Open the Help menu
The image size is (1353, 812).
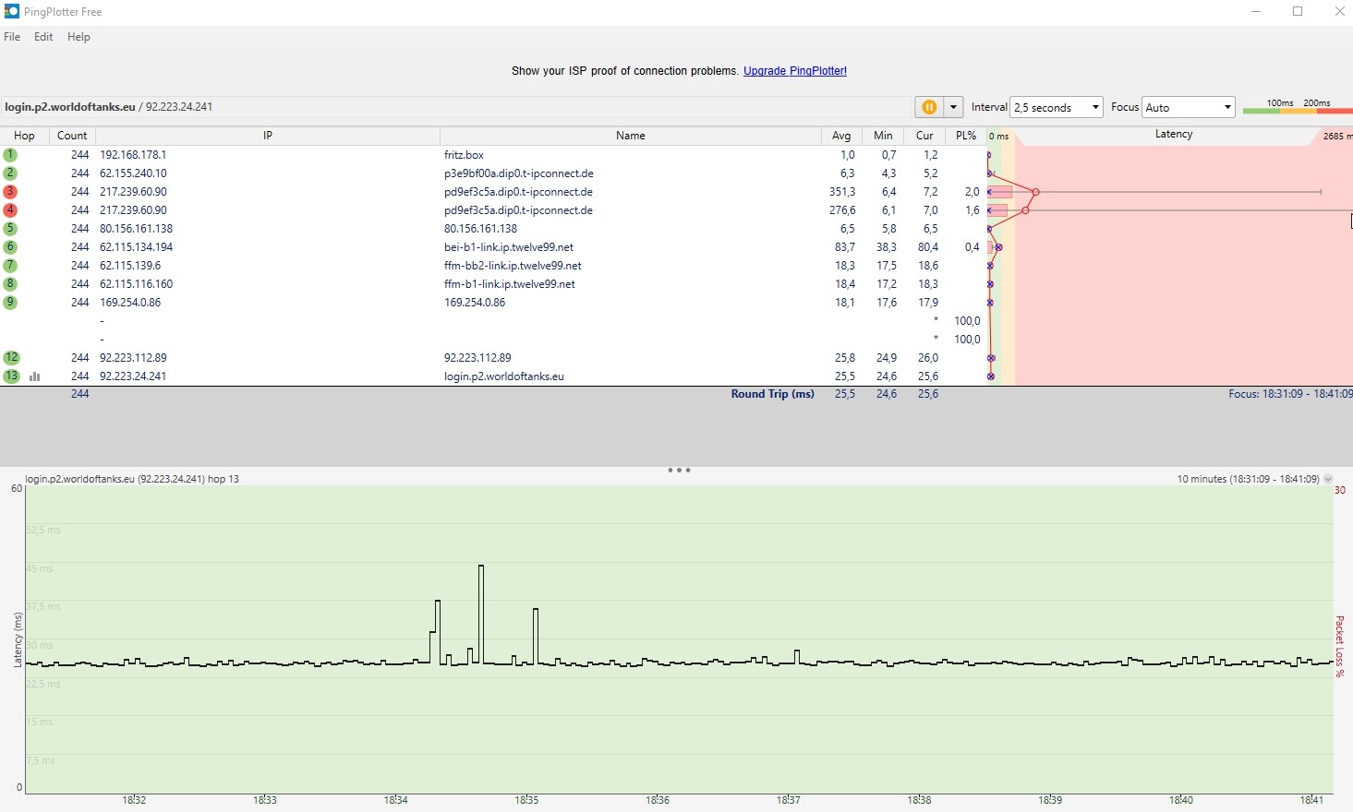click(79, 37)
